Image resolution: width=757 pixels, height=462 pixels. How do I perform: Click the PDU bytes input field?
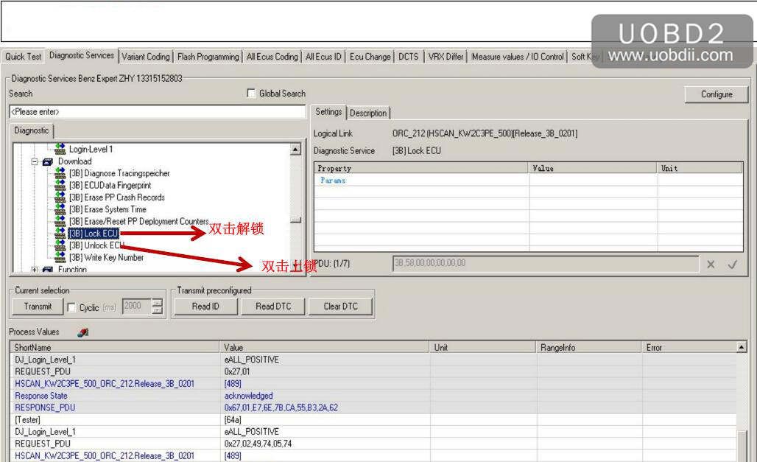[546, 263]
